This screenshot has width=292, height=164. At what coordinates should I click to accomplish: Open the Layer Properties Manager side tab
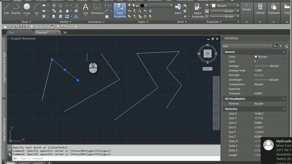pos(5,67)
